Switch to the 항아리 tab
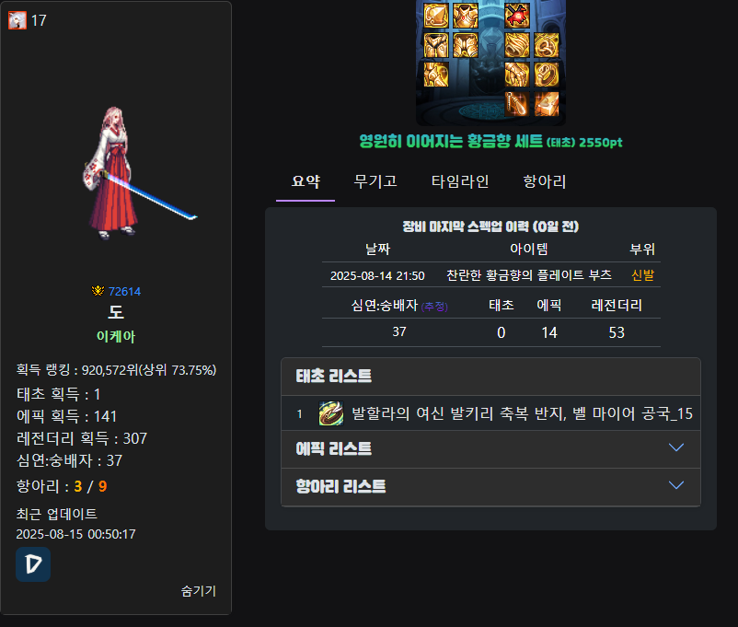738x627 pixels. [545, 181]
